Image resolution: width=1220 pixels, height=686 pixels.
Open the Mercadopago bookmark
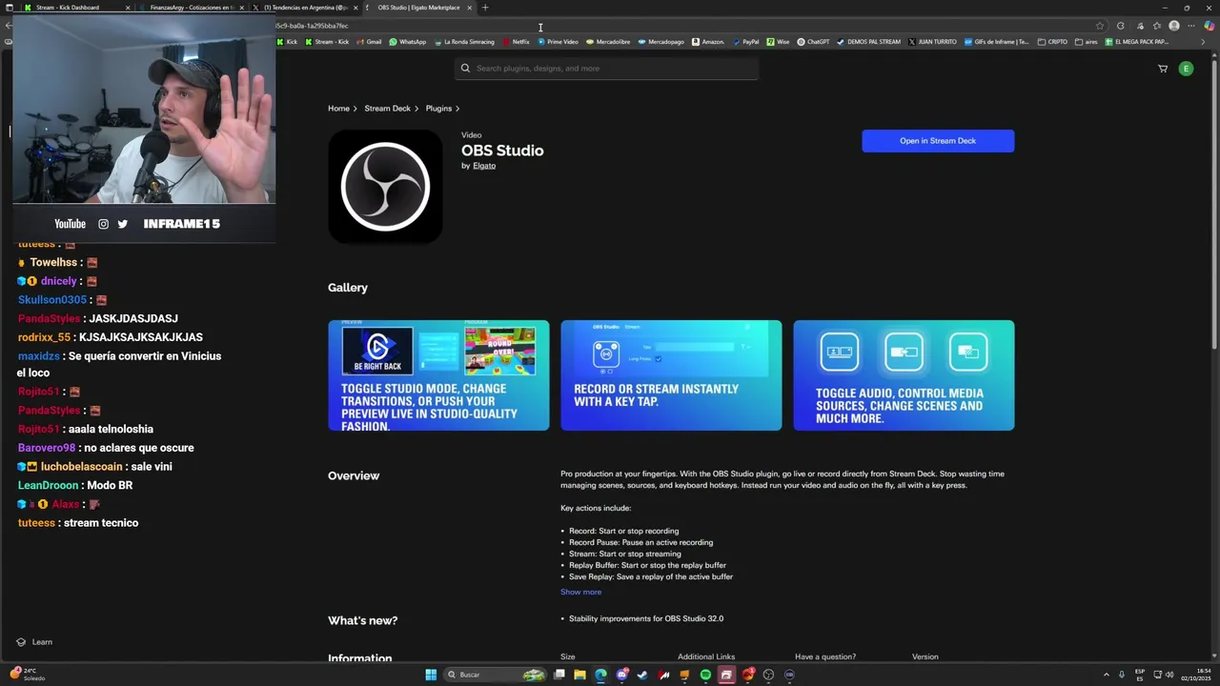pyautogui.click(x=661, y=42)
